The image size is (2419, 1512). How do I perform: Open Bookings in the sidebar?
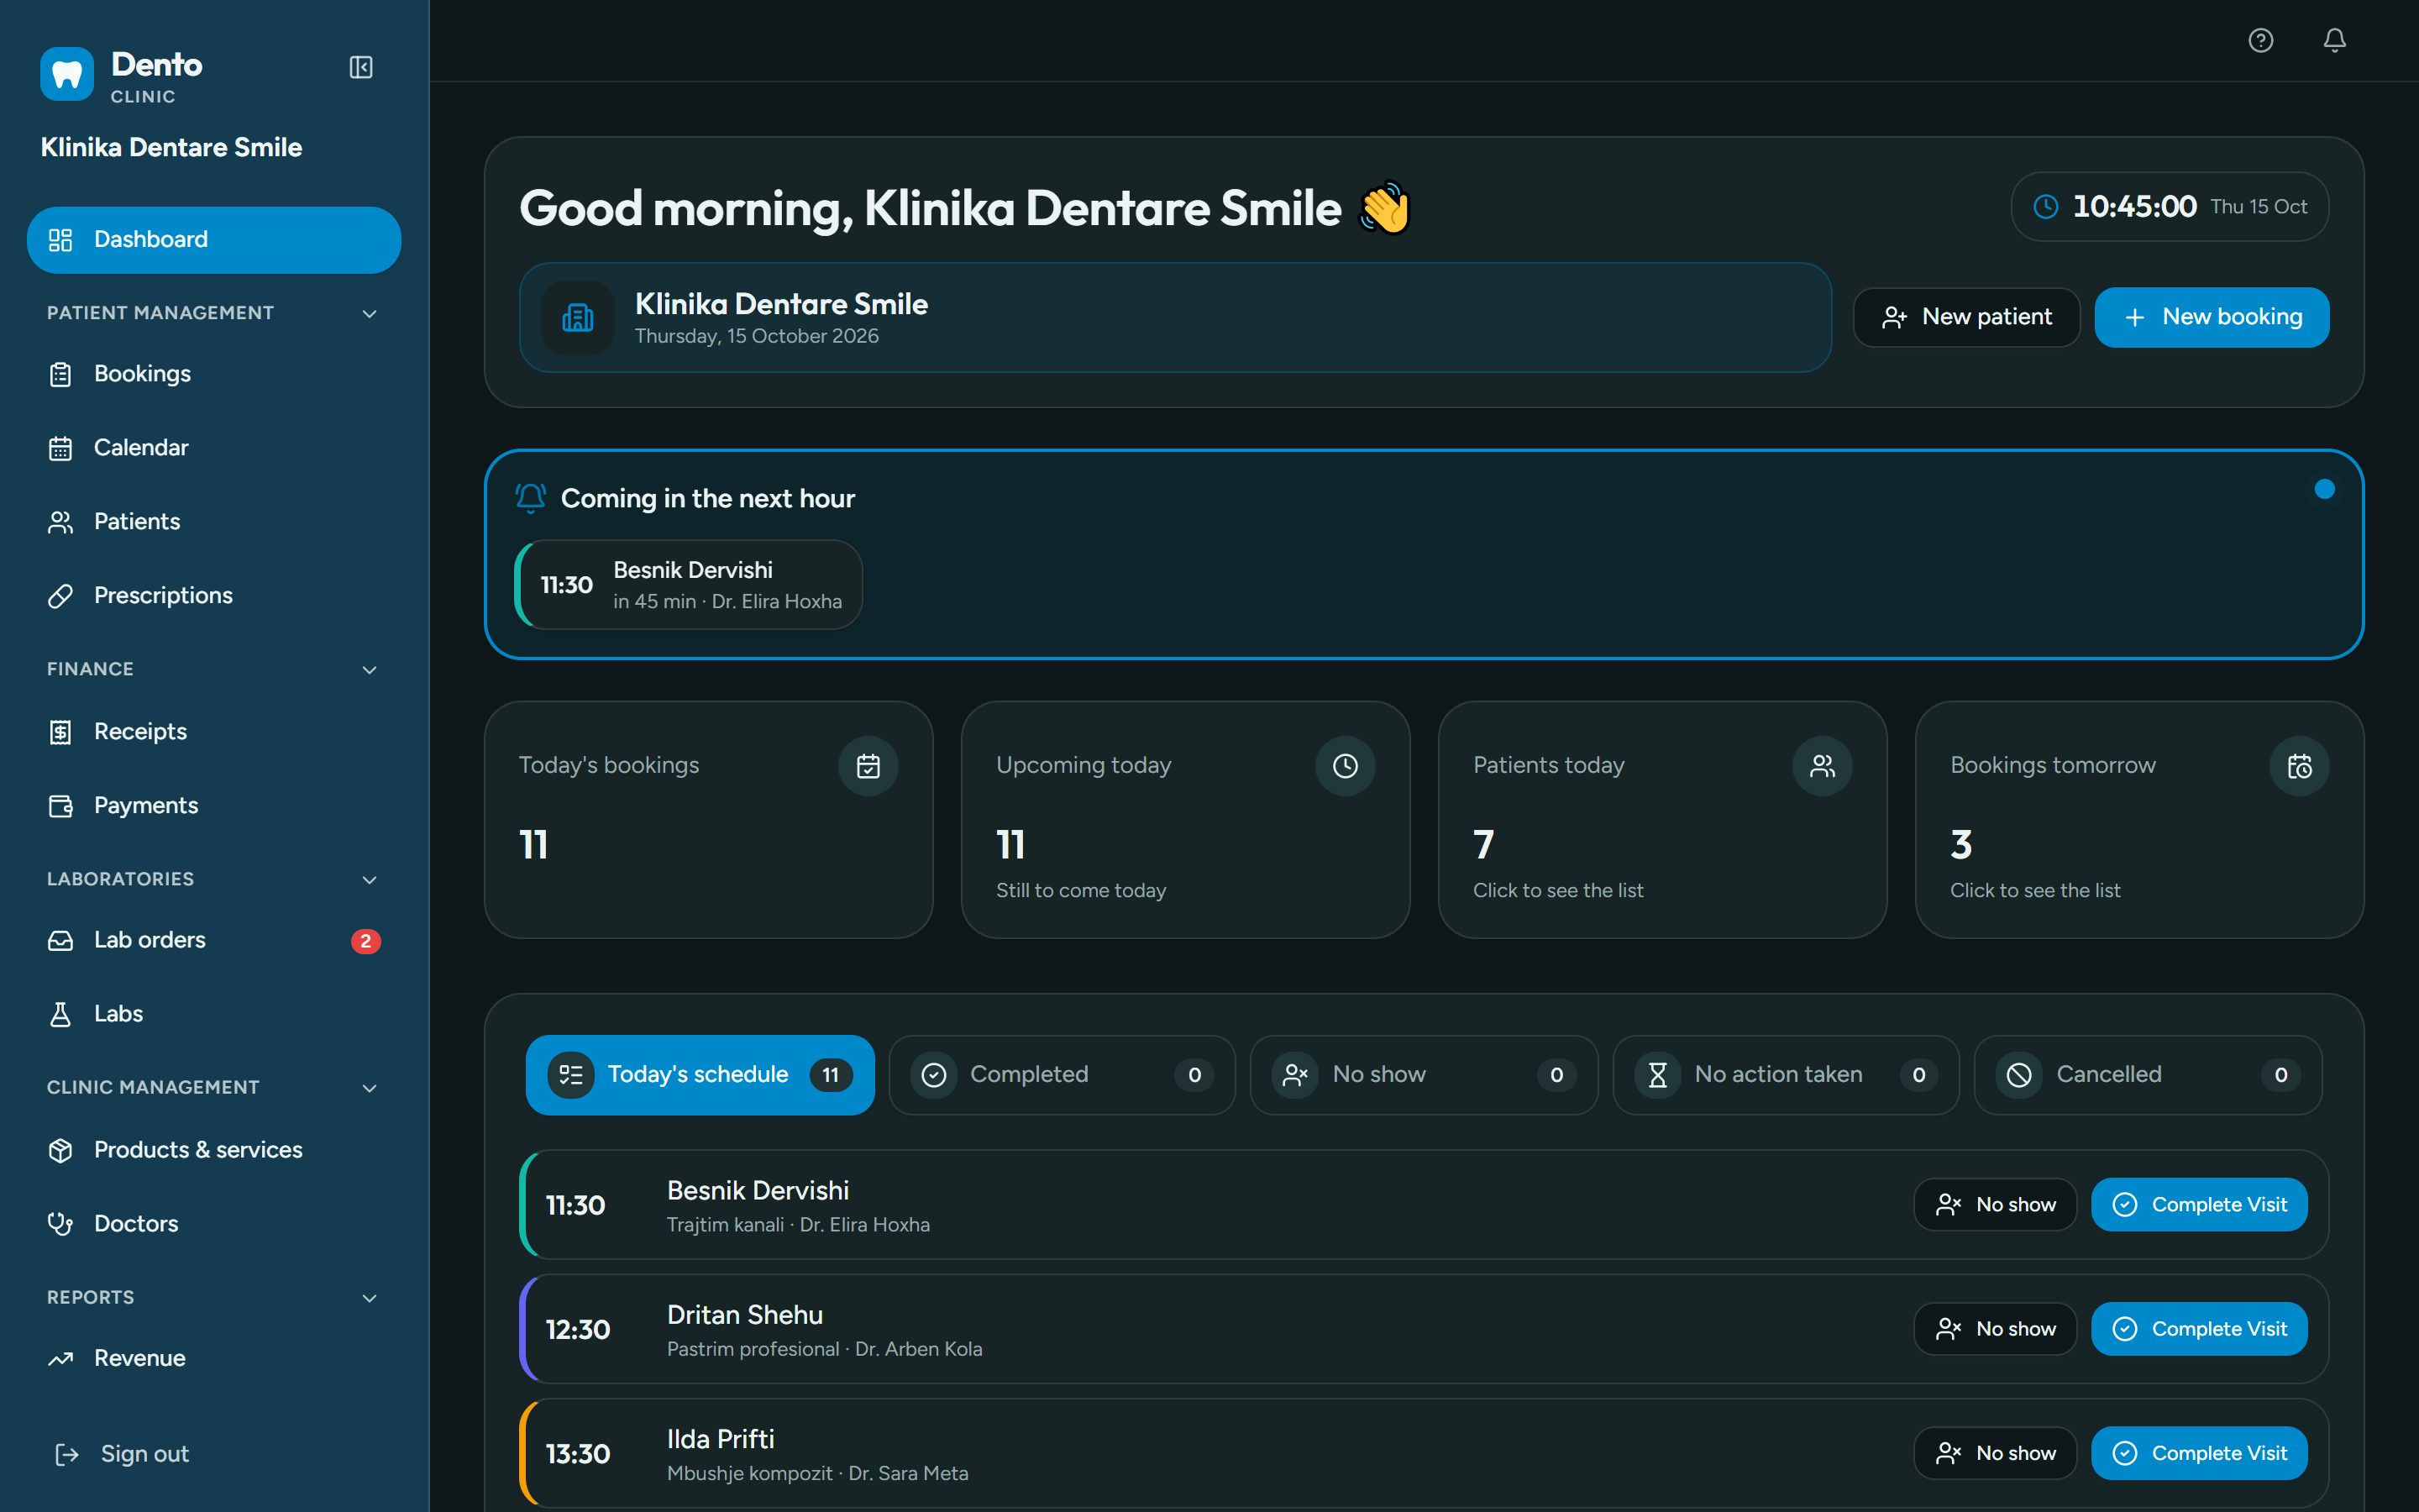pyautogui.click(x=214, y=374)
